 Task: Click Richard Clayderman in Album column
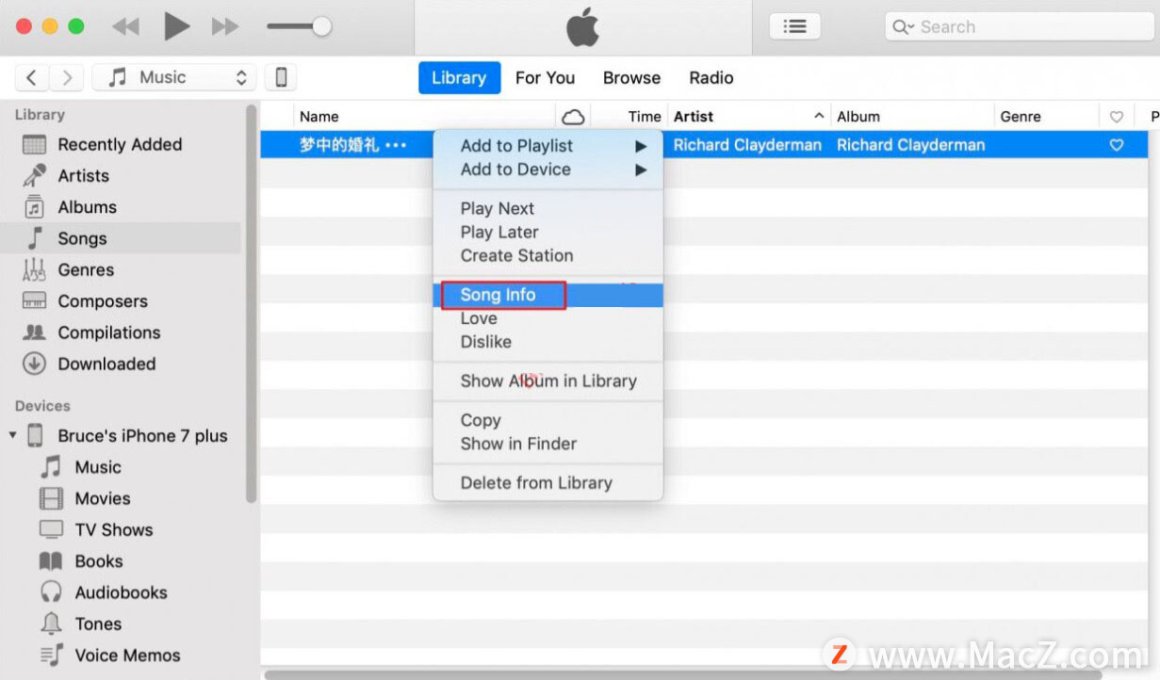click(x=911, y=145)
